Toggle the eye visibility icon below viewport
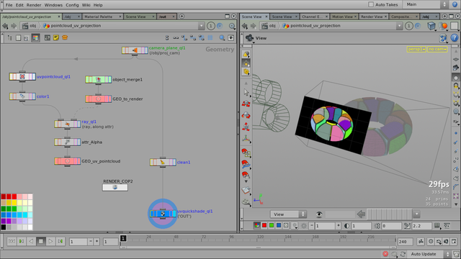The image size is (461, 259). [x=319, y=214]
